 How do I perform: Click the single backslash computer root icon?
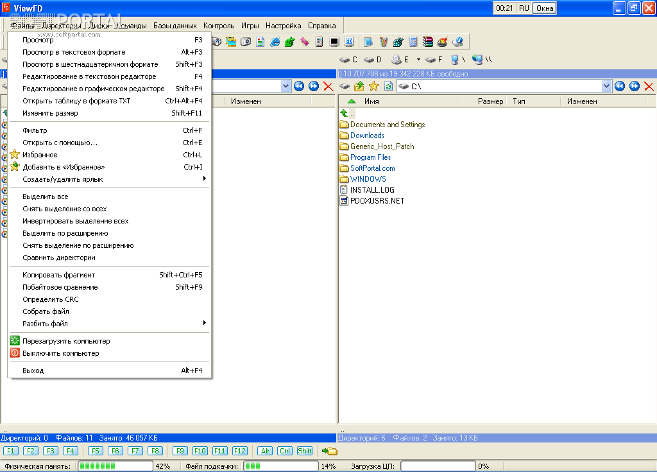[458, 60]
